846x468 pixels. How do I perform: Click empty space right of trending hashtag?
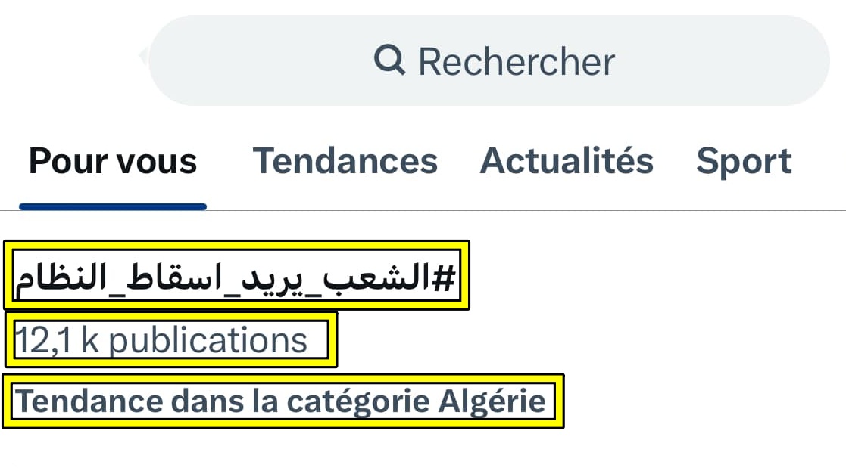tap(644, 276)
